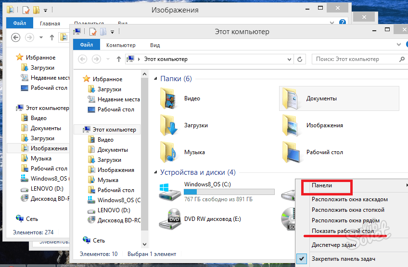Open the Windows8_OS (C:) drive

pos(217,192)
